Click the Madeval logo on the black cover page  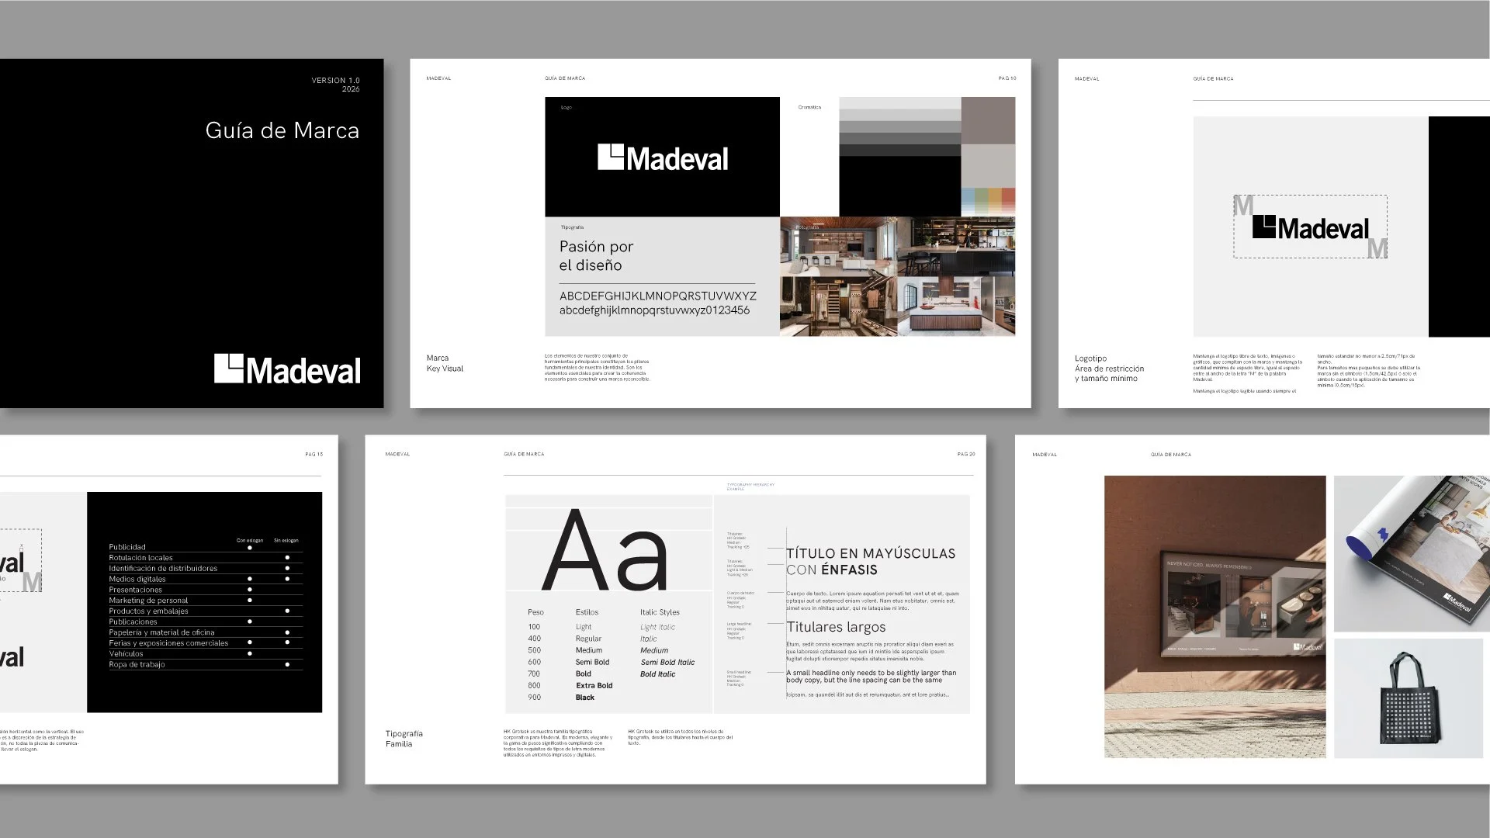[287, 369]
